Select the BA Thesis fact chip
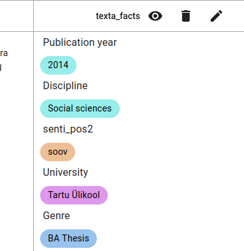 [68, 238]
